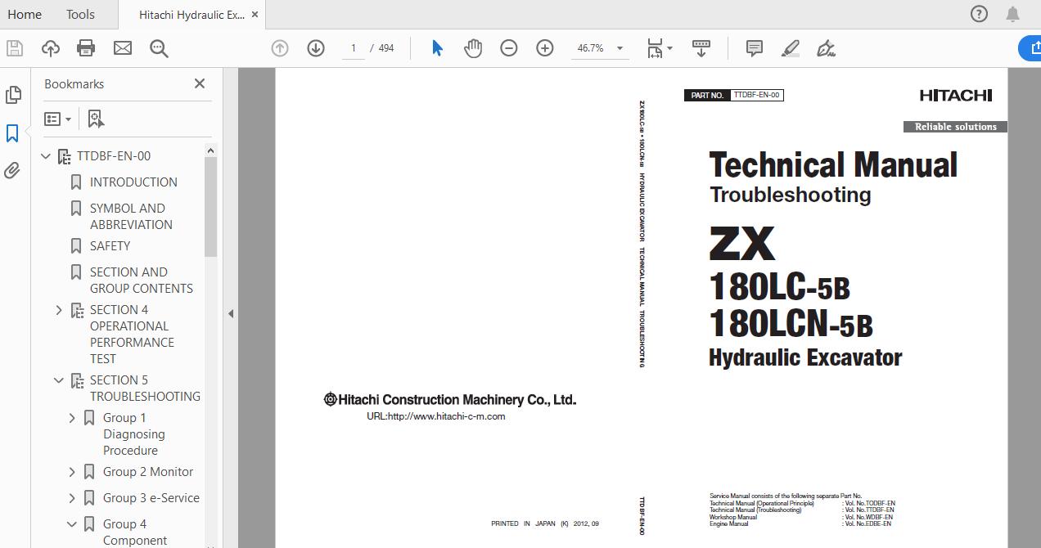Open the bookmark options list icon
The height and width of the screenshot is (548, 1041).
58,119
